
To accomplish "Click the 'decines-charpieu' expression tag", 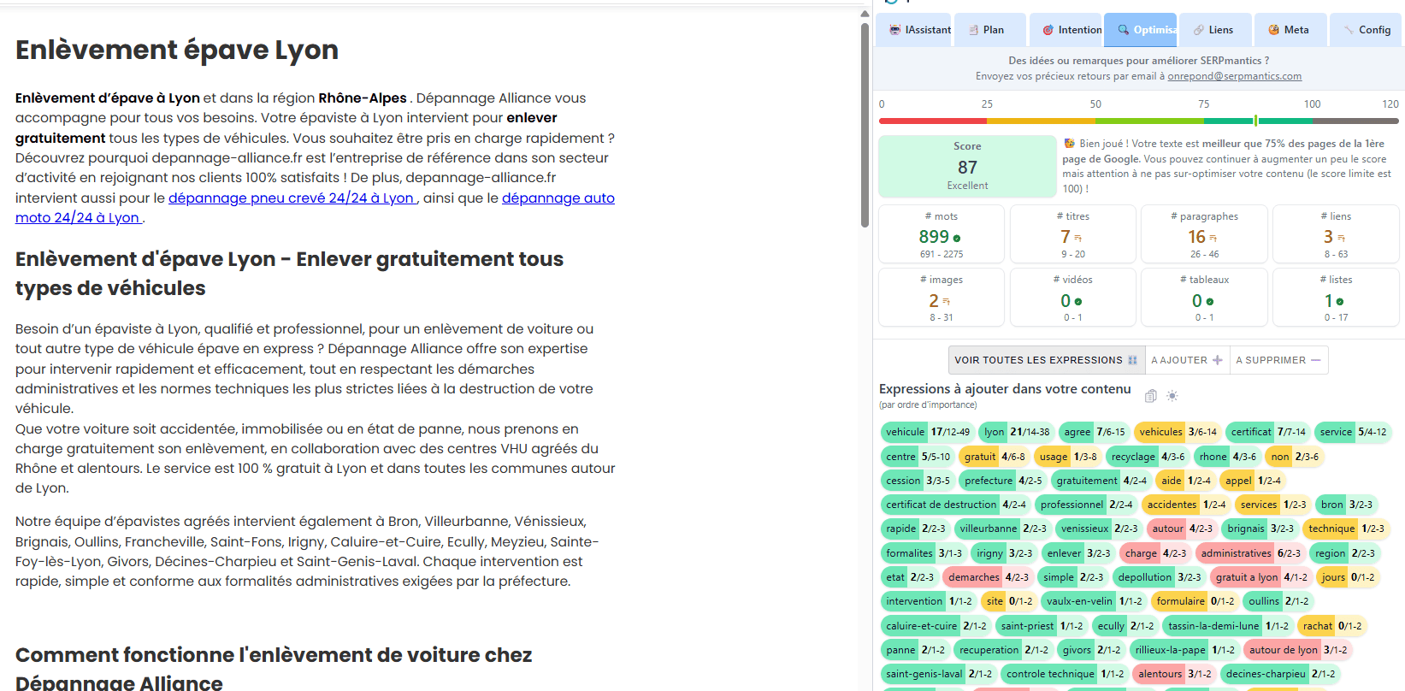I will point(1279,674).
